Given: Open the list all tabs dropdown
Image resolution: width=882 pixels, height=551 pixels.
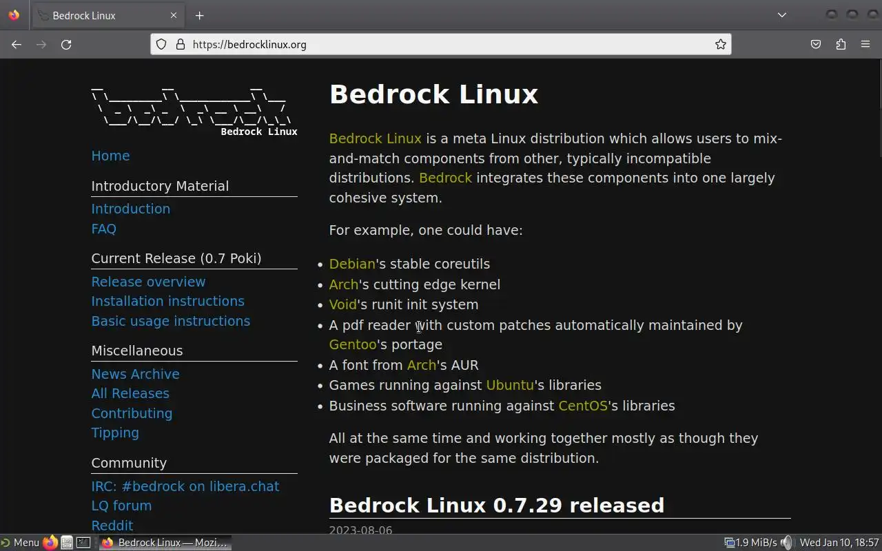Looking at the screenshot, I should click(782, 15).
